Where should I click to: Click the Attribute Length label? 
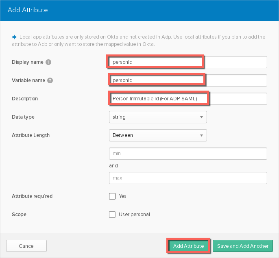tap(31, 135)
